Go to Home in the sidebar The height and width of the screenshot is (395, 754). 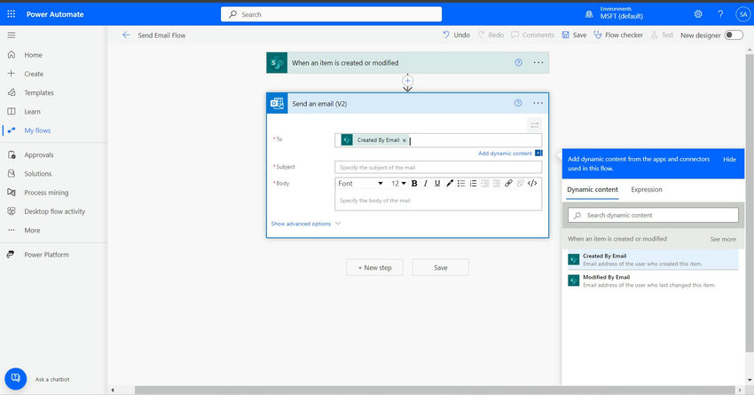pos(33,55)
